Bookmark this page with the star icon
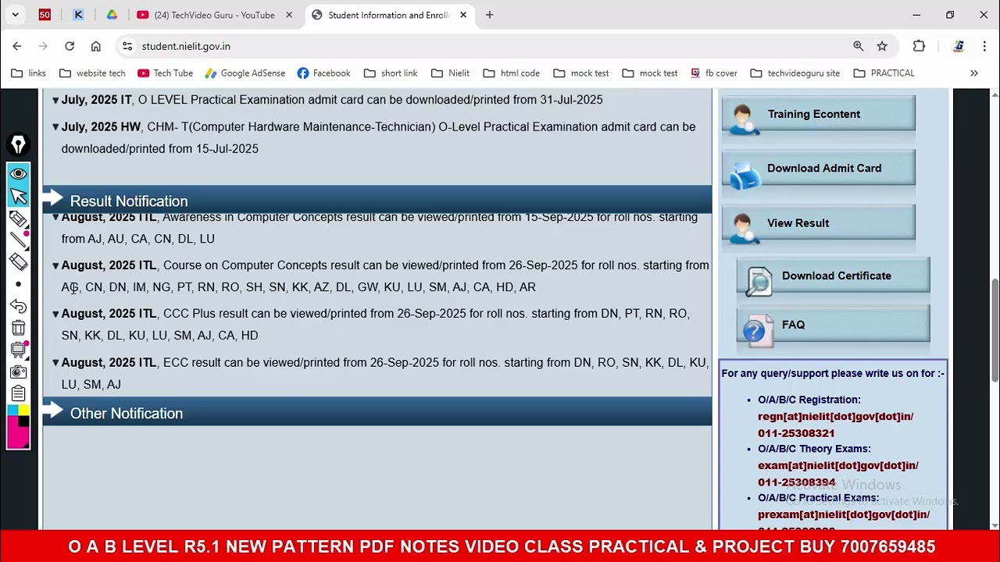The width and height of the screenshot is (1000, 562). pyautogui.click(x=882, y=46)
